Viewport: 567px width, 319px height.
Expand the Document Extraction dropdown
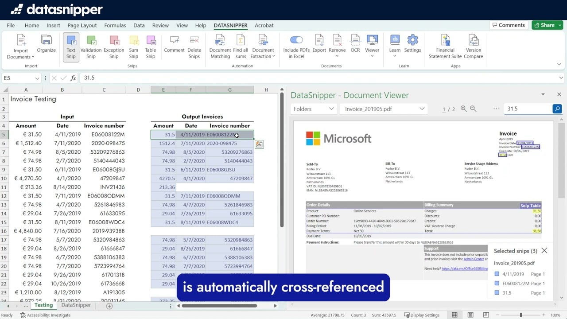[x=263, y=47]
